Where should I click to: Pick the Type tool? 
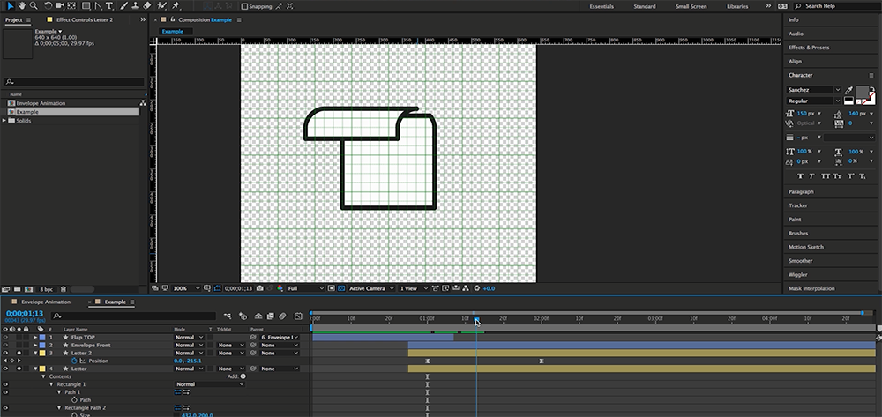109,6
